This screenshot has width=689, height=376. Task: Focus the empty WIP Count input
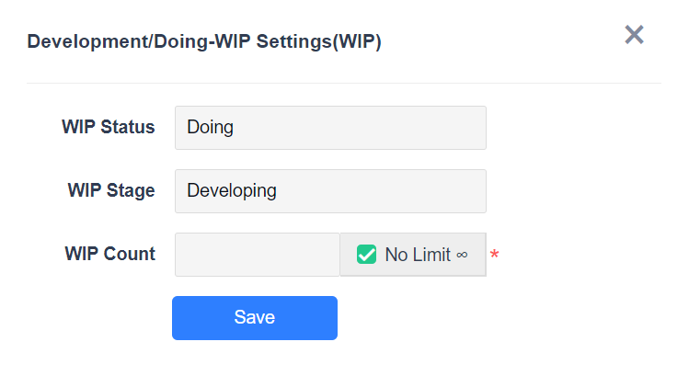[x=257, y=255]
